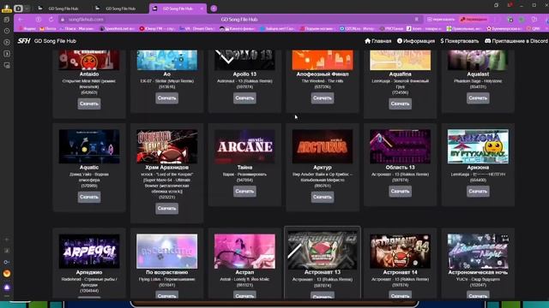Click the bookmark icon in the address bar
Image resolution: width=549 pixels, height=308 pixels.
tap(416, 20)
